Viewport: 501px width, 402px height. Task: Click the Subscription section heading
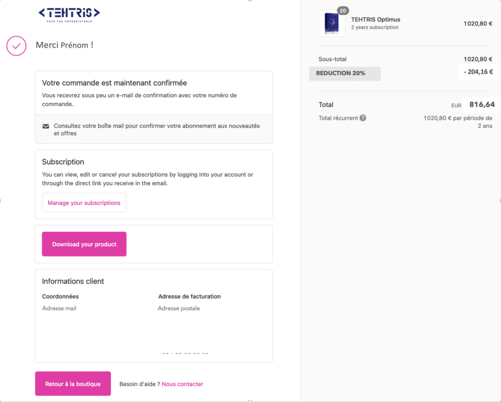tap(63, 162)
